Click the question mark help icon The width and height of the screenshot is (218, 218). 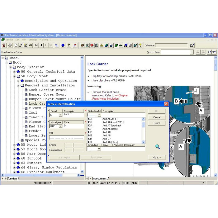tap(69, 45)
